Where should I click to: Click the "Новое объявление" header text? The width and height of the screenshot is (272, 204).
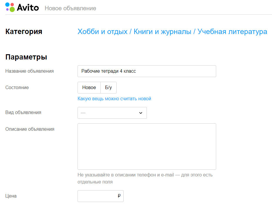(70, 8)
